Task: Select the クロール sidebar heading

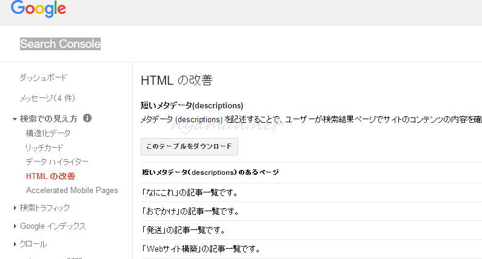Action: pos(33,244)
